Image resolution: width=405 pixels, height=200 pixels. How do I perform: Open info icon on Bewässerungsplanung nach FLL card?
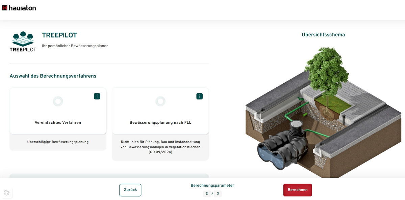pyautogui.click(x=199, y=96)
